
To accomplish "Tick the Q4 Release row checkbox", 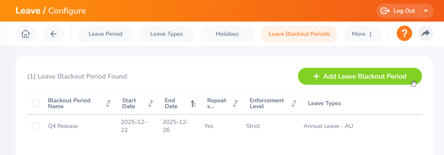I will (x=36, y=126).
